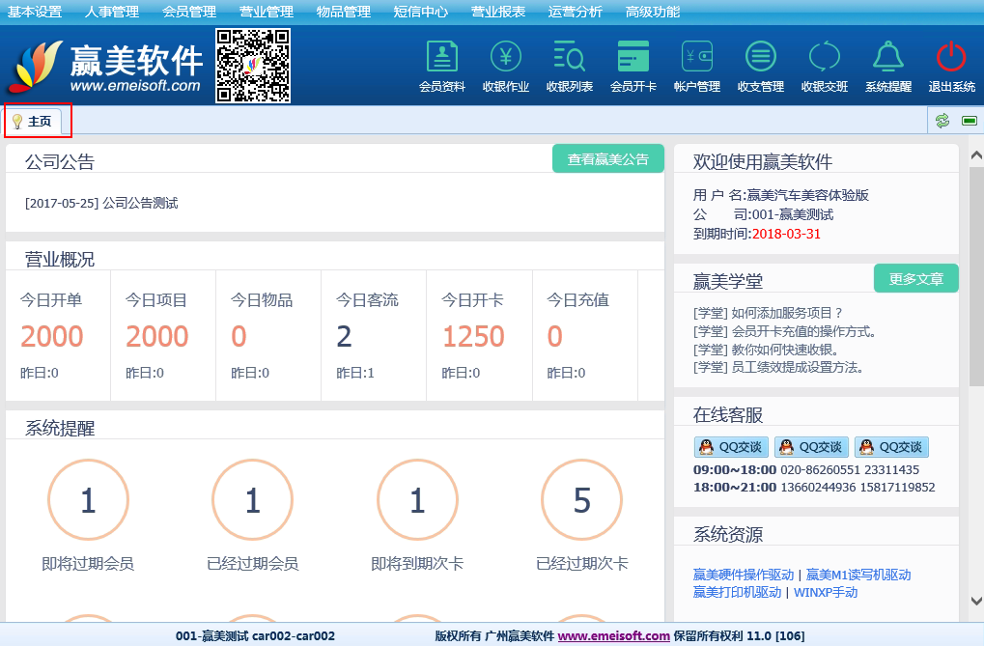The width and height of the screenshot is (984, 646).
Task: Open the 基本设置 menu
Action: (35, 12)
